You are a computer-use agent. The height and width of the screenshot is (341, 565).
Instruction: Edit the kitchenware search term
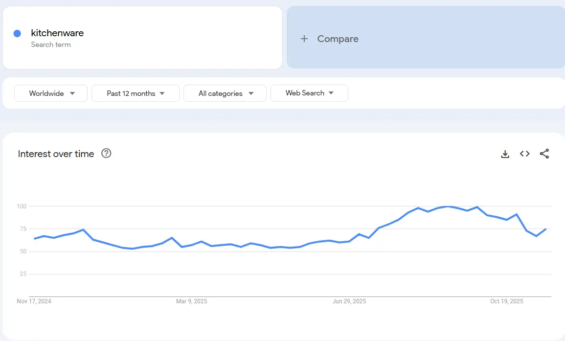pos(57,33)
